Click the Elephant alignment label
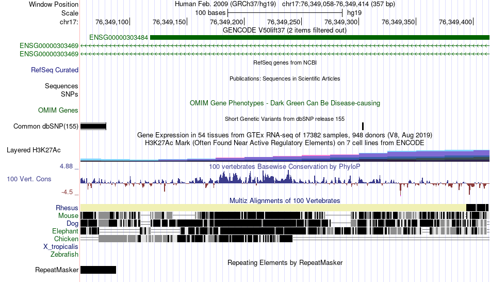The image size is (490, 282). click(65, 231)
